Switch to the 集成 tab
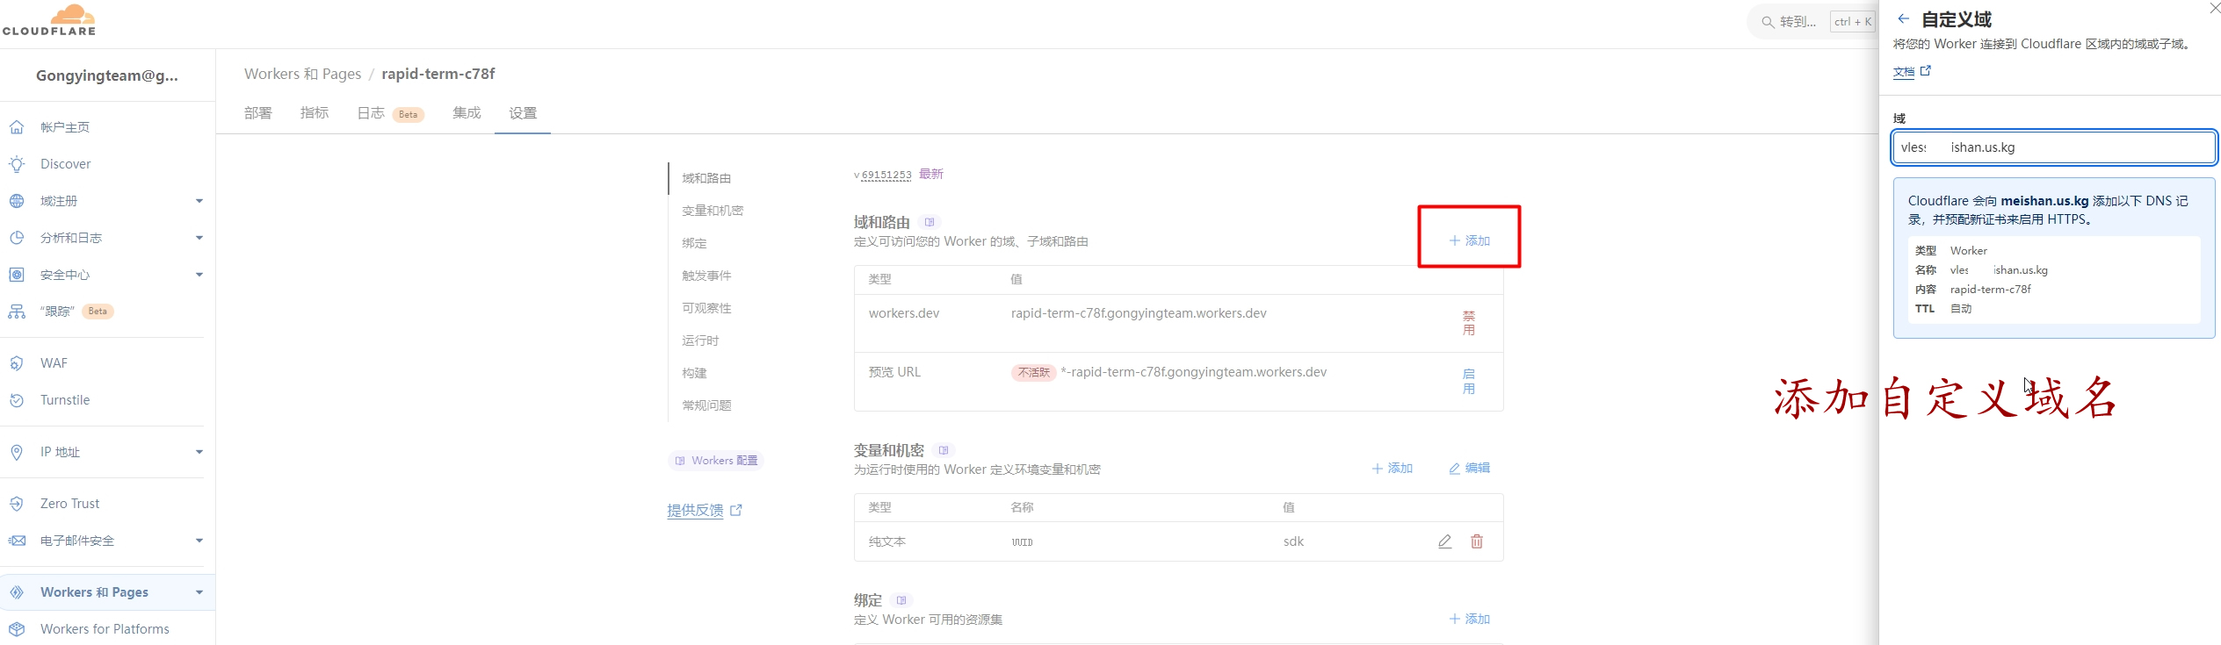2221x645 pixels. pos(467,113)
